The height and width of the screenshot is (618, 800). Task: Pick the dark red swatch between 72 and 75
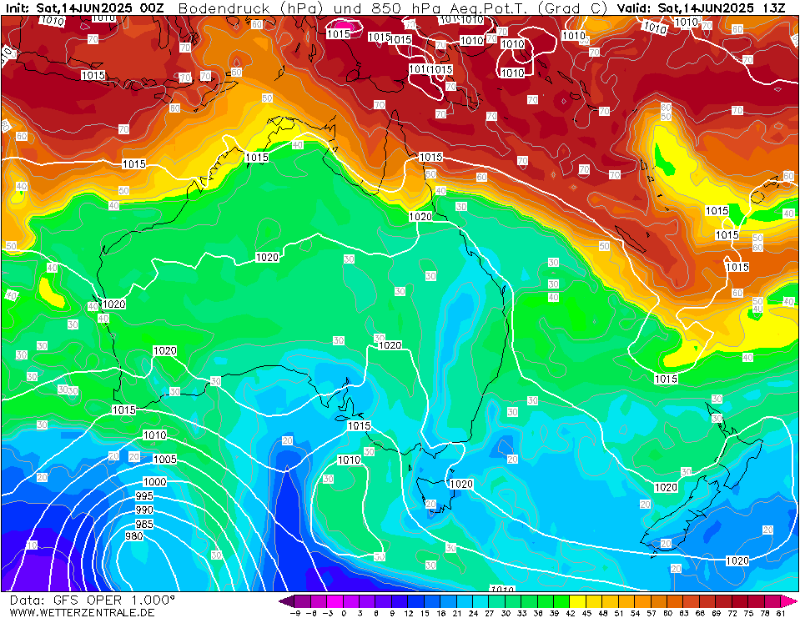tap(740, 601)
